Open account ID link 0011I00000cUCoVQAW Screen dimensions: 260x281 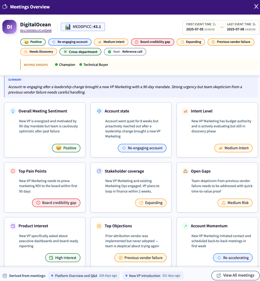click(x=36, y=31)
